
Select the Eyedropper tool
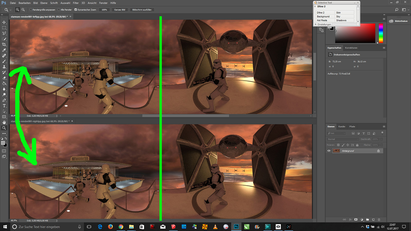tap(4, 50)
